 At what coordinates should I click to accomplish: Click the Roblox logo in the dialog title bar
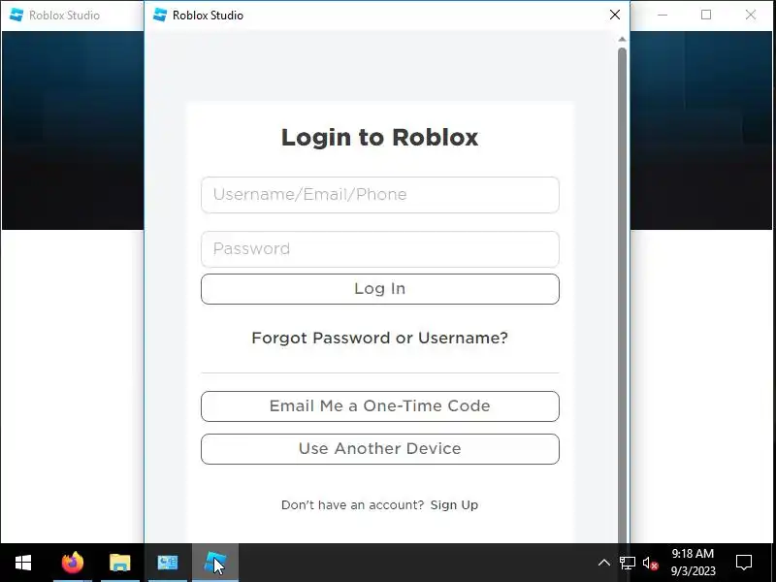160,15
